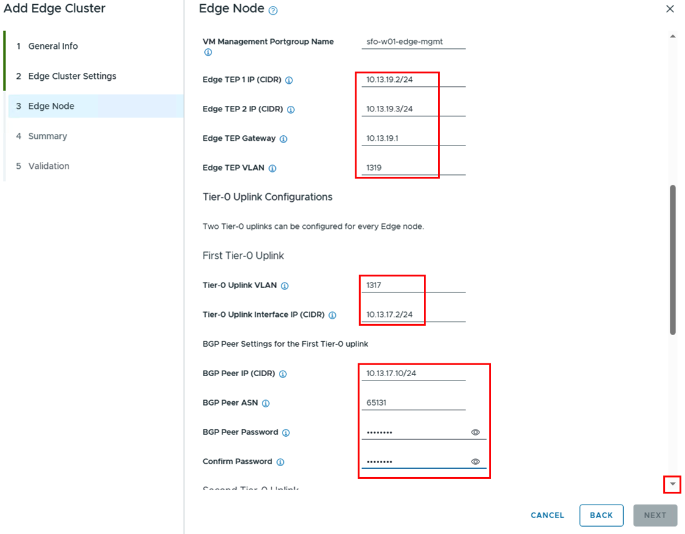The height and width of the screenshot is (534, 685).
Task: Go to General Info step
Action: click(53, 46)
